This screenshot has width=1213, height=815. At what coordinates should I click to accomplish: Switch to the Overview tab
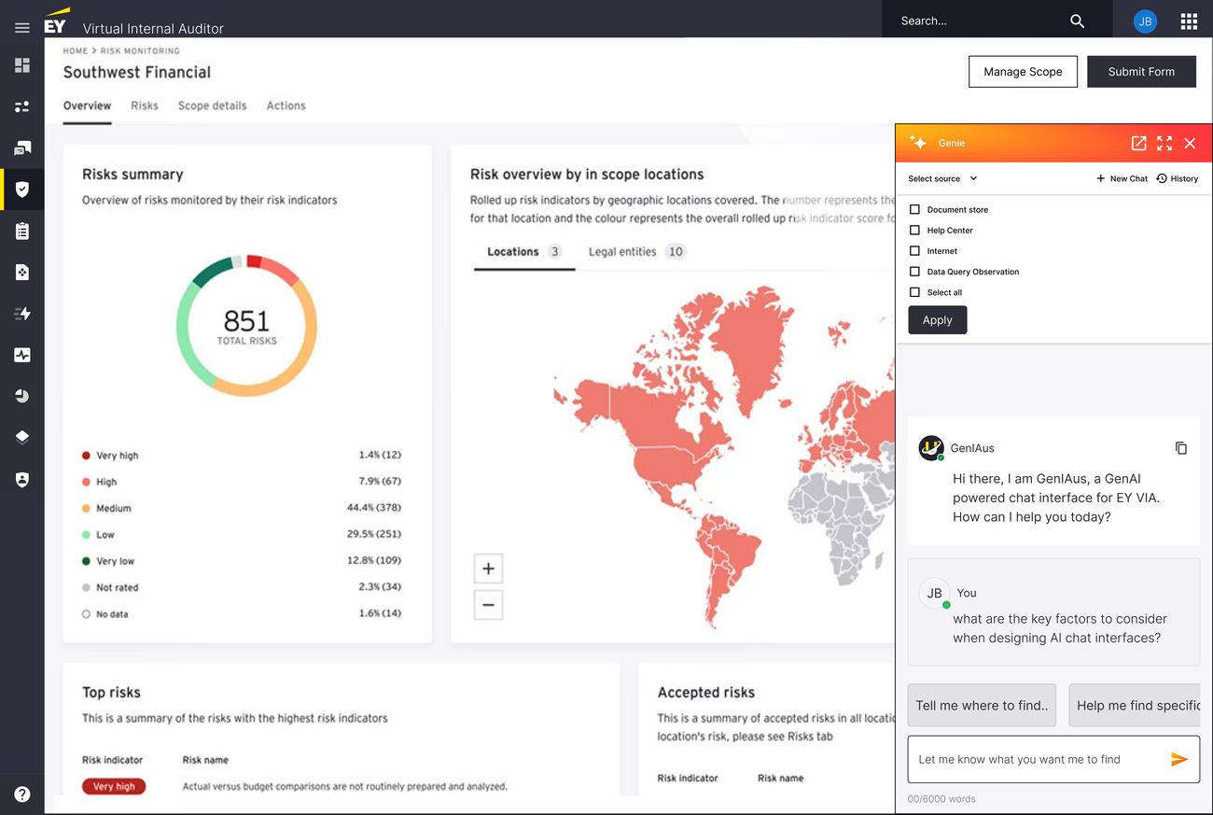(x=87, y=105)
